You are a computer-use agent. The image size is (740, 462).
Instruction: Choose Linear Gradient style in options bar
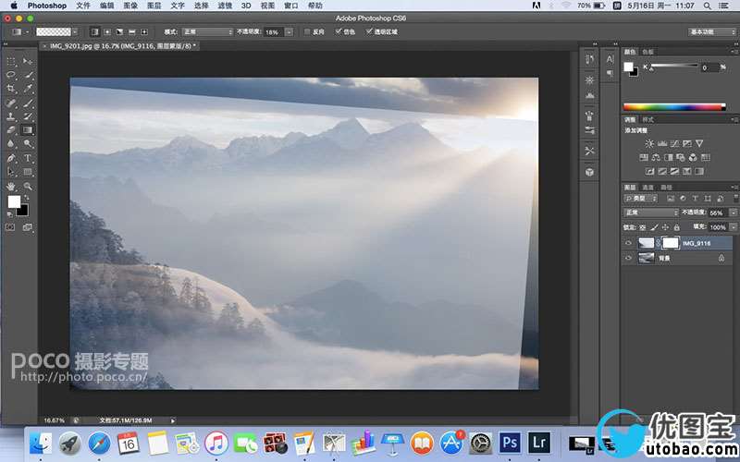click(x=95, y=32)
